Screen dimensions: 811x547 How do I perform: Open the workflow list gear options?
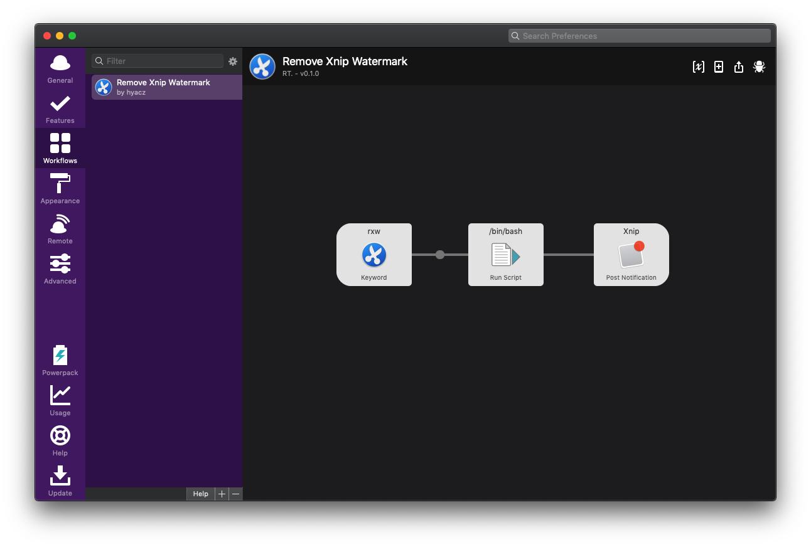[x=233, y=61]
